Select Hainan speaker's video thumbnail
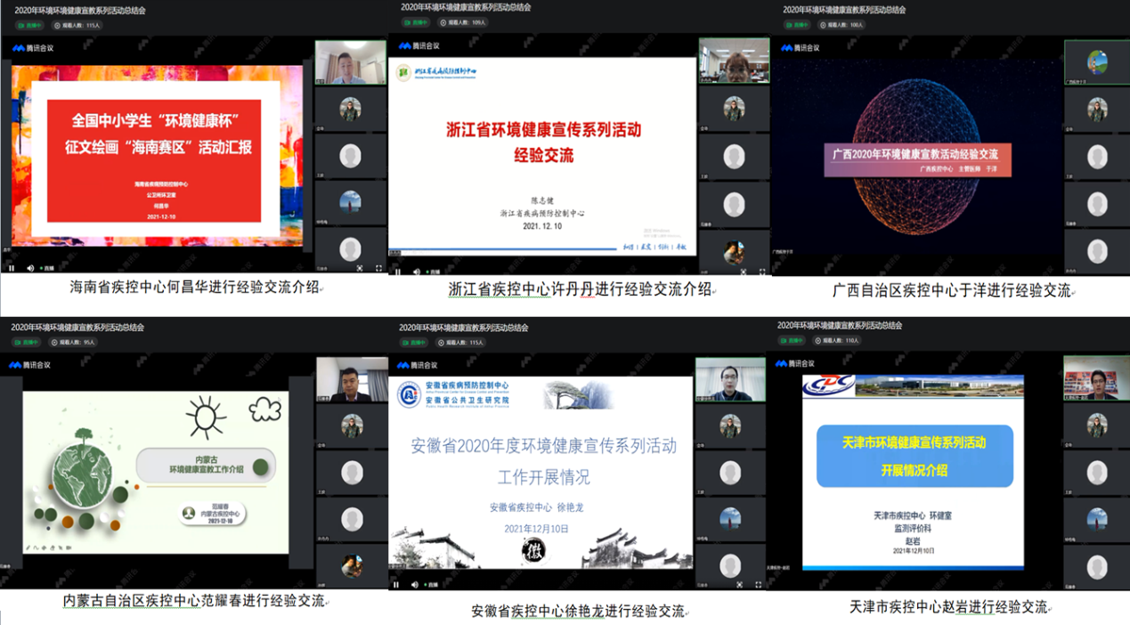This screenshot has width=1130, height=625. 351,62
